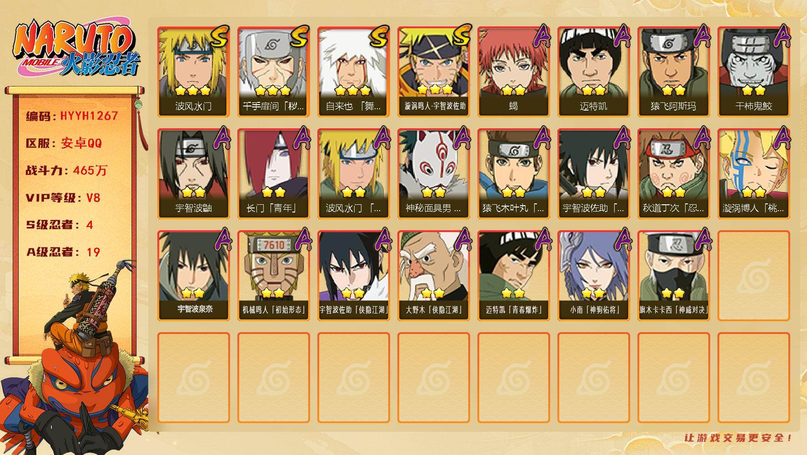Click the 蝎 A-rank ninja portrait
807x455 pixels.
(514, 72)
